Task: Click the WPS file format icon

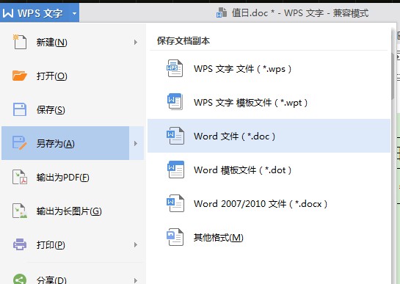Action: click(x=175, y=68)
